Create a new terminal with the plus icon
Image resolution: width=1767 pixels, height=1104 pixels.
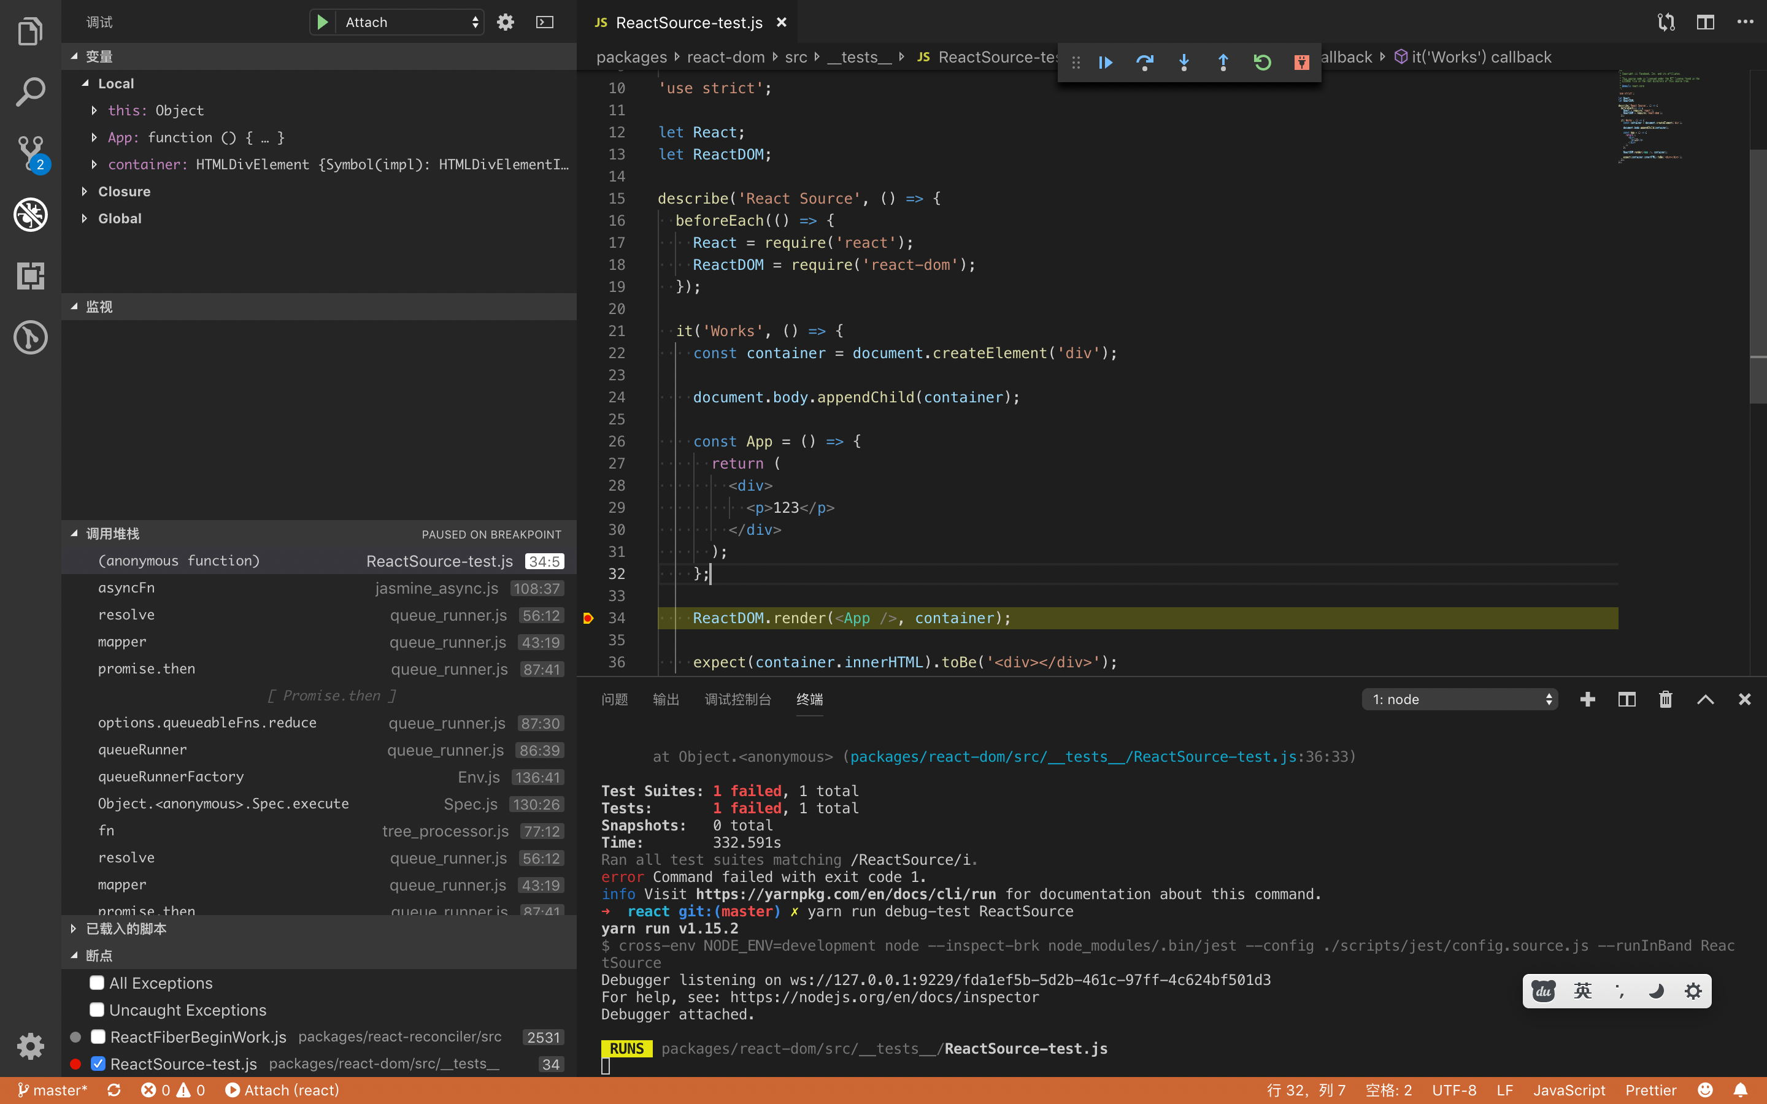point(1587,699)
